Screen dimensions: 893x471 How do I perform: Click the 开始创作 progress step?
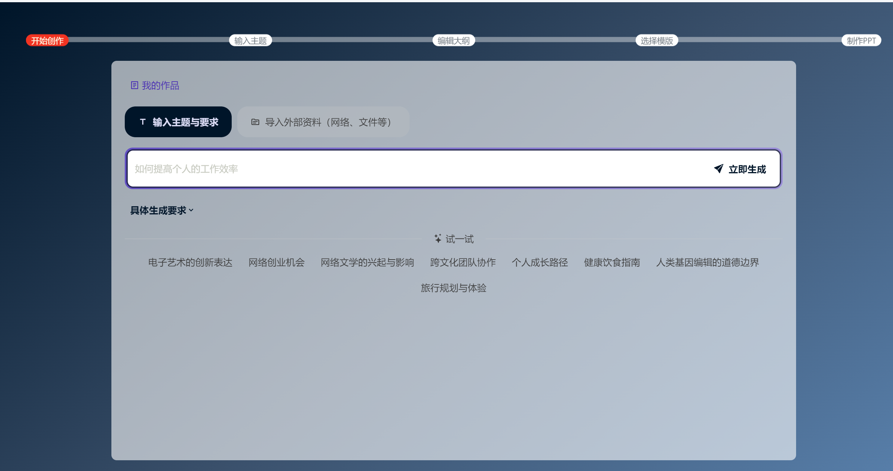[47, 40]
